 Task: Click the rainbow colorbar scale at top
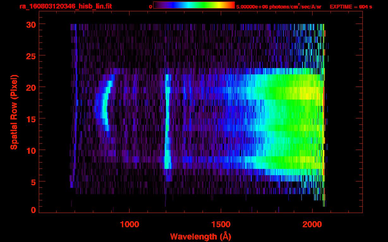(x=194, y=5)
